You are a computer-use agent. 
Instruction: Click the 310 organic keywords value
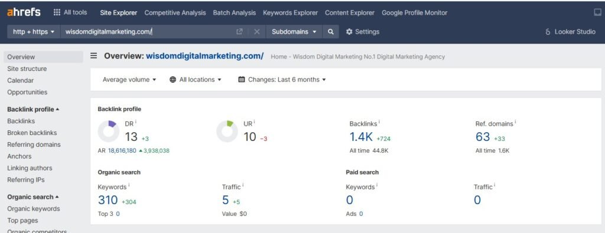click(108, 201)
